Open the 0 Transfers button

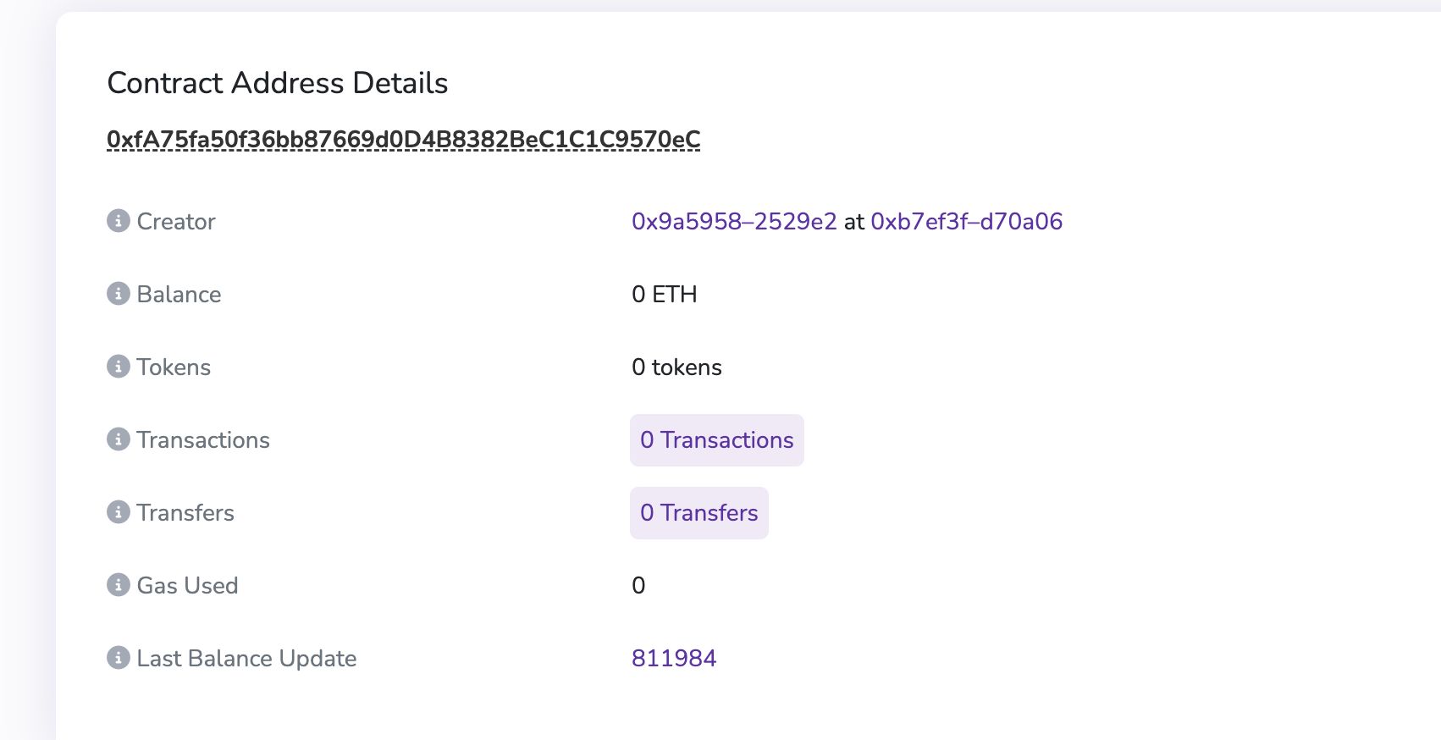699,513
